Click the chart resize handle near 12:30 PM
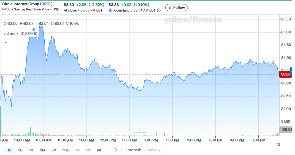The height and width of the screenshot is (155, 295). pyautogui.click(x=140, y=130)
